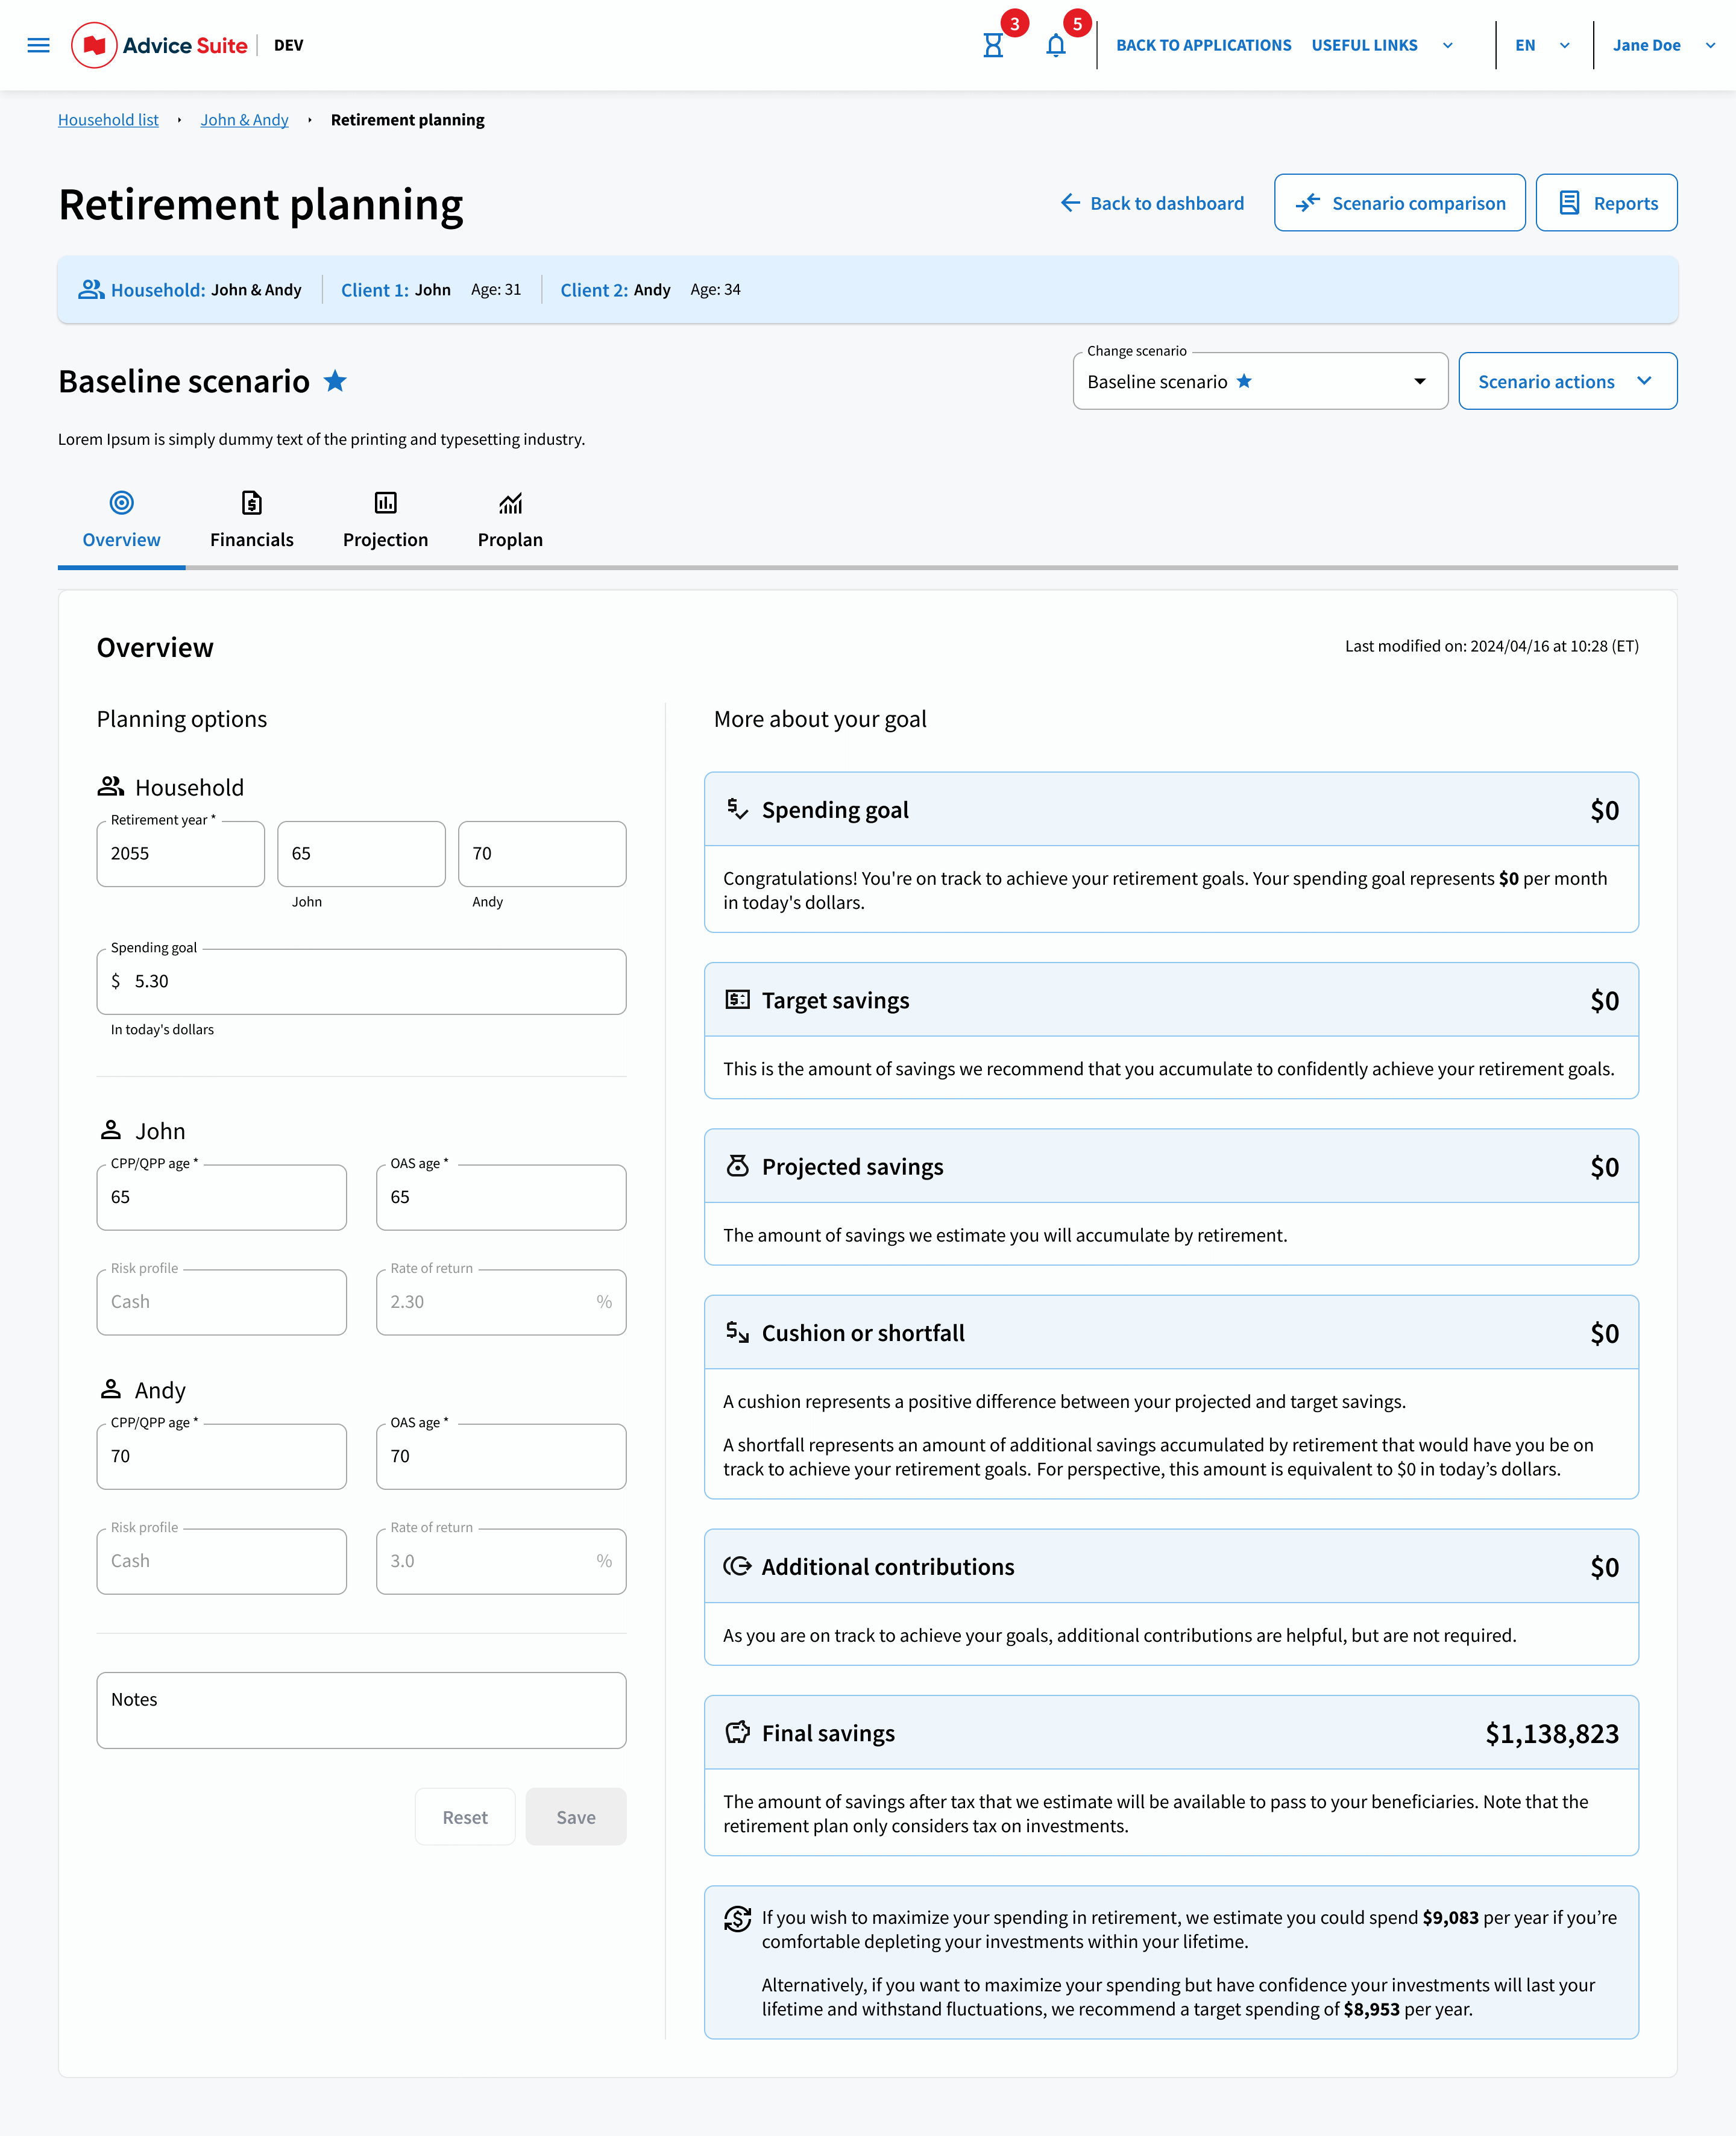Click the $8,953 target spending amount

(x=1371, y=2009)
